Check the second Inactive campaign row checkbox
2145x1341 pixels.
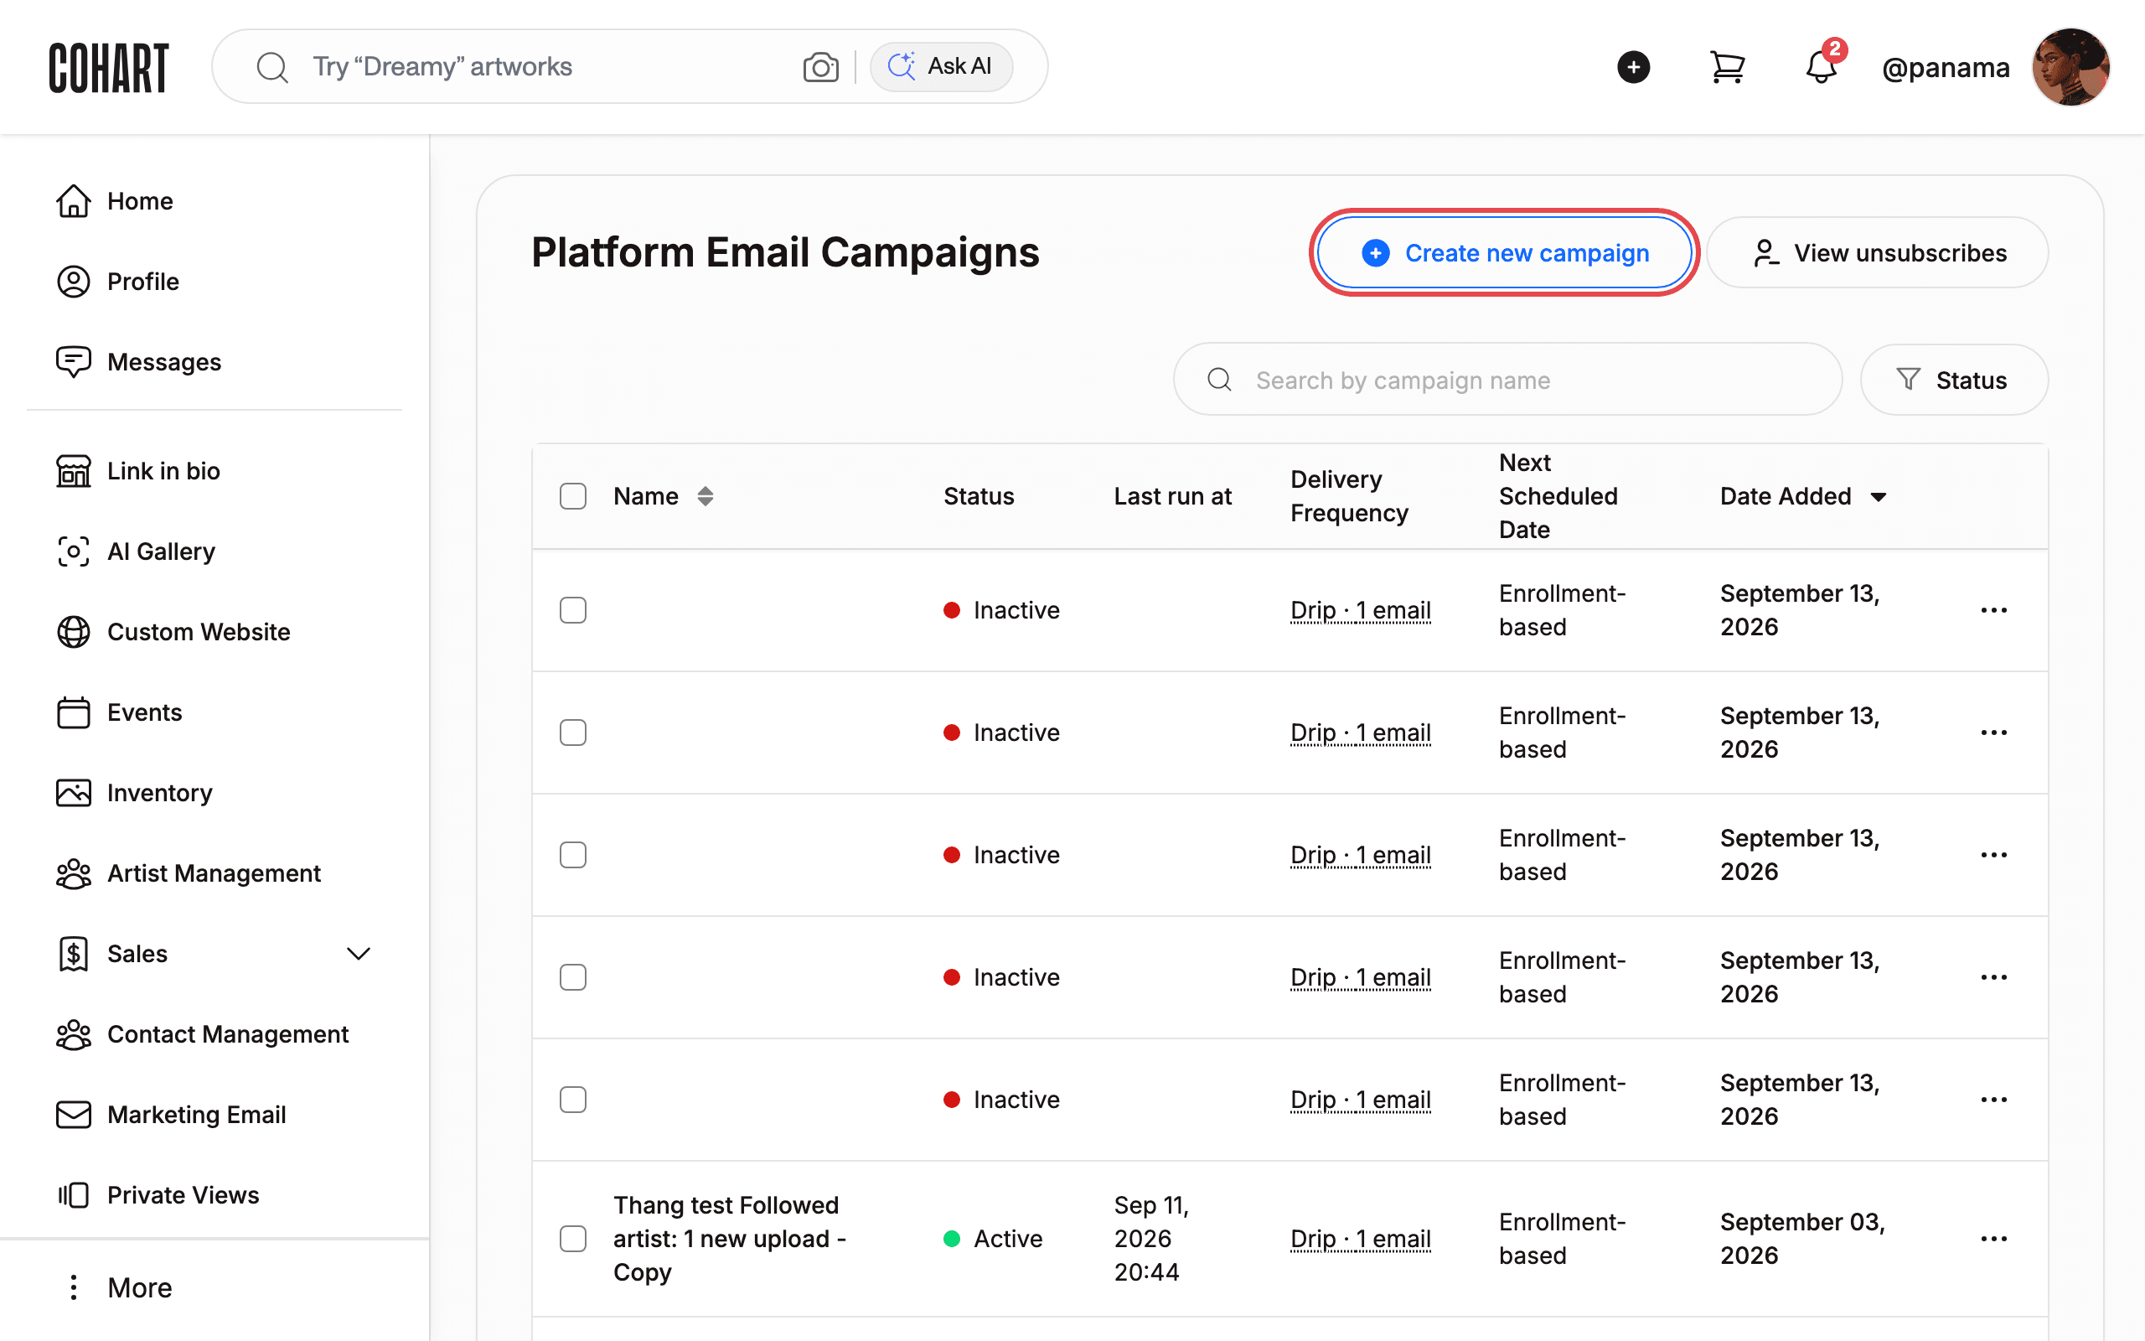coord(572,733)
